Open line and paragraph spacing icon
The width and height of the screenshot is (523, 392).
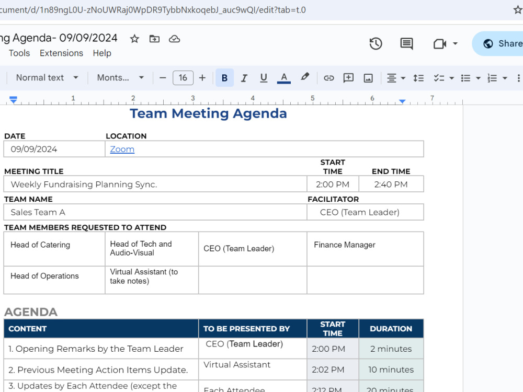click(x=418, y=78)
